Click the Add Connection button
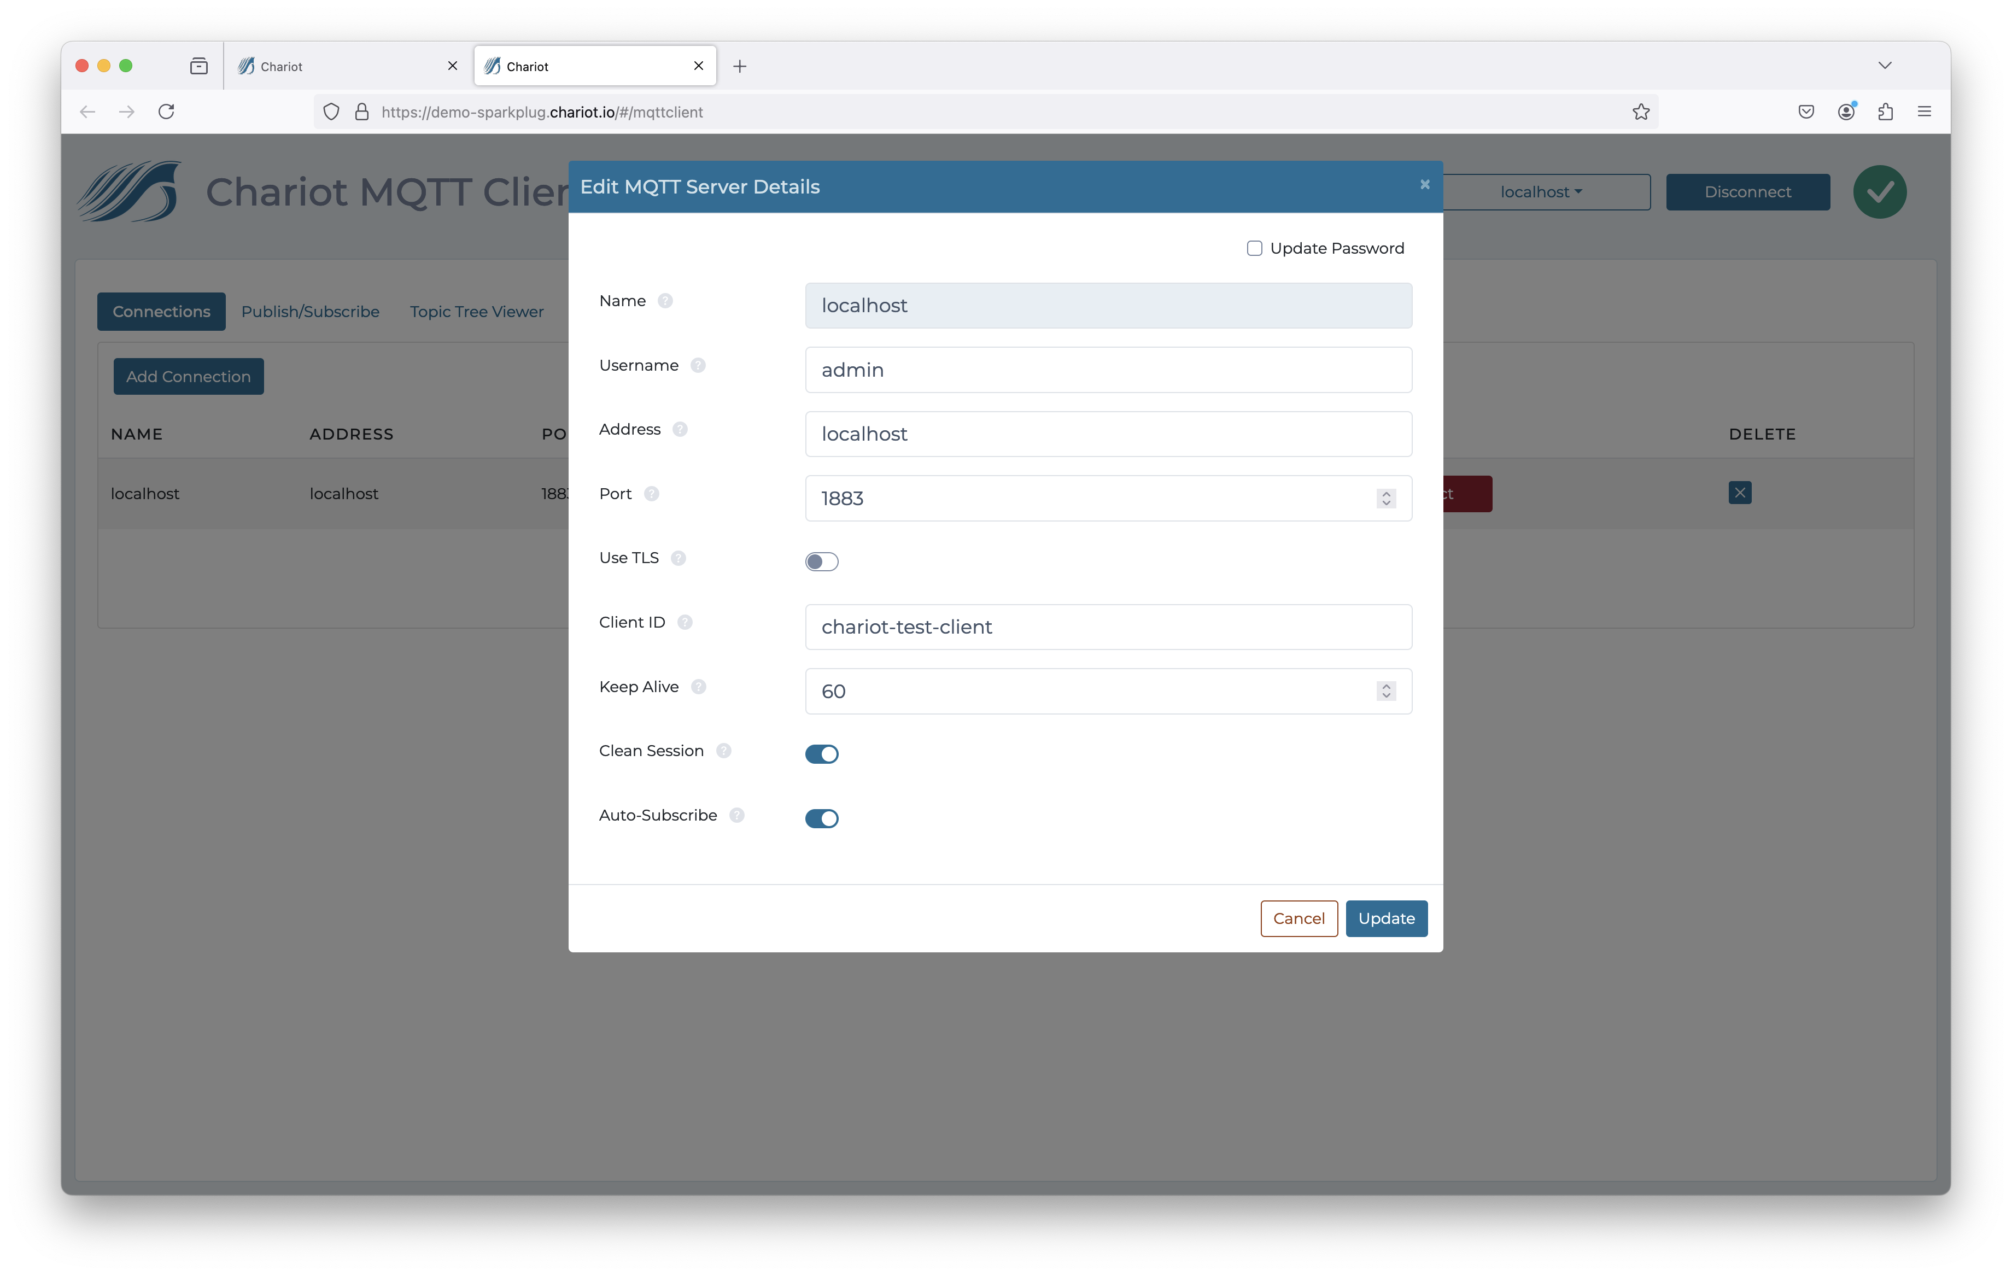This screenshot has width=2012, height=1276. [188, 377]
